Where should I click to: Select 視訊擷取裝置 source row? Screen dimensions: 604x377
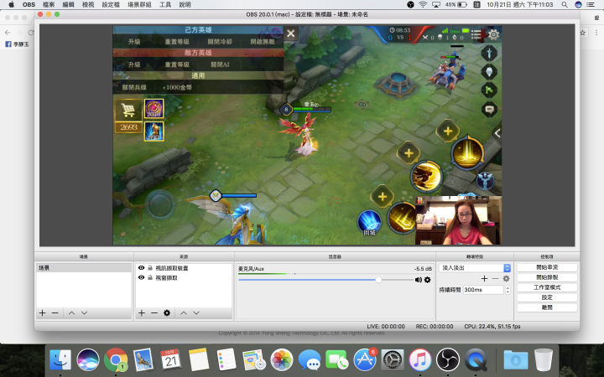[x=184, y=268]
